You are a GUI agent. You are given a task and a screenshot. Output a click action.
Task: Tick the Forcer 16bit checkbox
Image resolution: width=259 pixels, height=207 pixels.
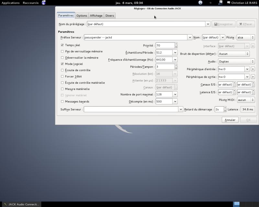click(62, 76)
